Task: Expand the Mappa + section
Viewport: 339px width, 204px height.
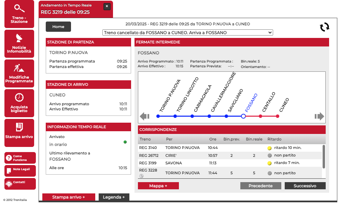Action: coord(158,186)
